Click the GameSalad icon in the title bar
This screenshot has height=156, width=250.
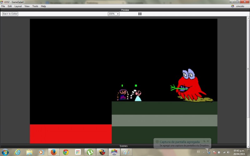coord(2,2)
